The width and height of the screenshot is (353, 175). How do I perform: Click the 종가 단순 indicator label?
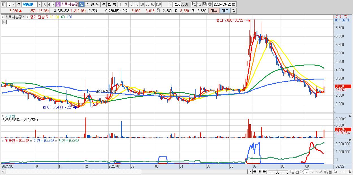point(37,17)
